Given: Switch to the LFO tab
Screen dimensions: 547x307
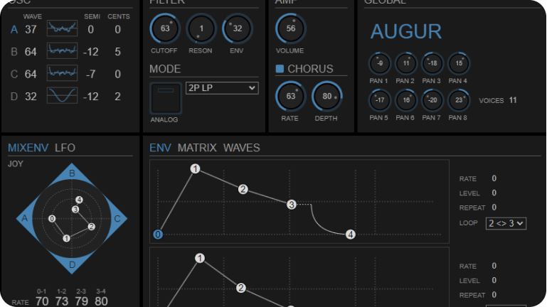Looking at the screenshot, I should click(65, 148).
